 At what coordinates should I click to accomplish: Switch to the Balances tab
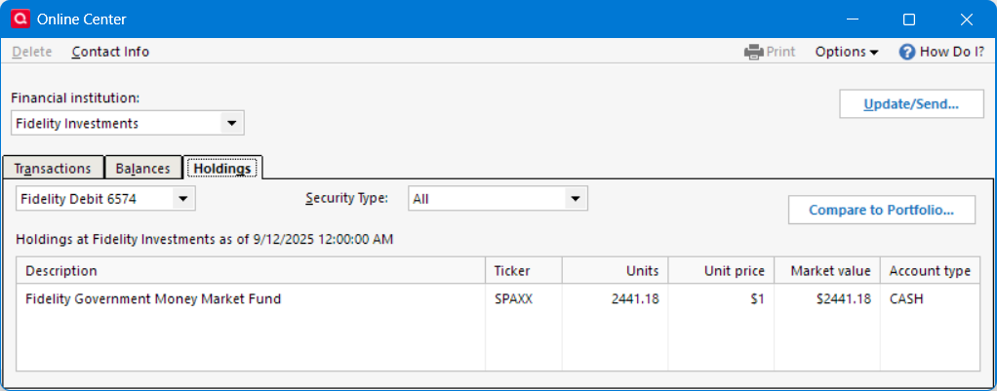click(x=143, y=169)
